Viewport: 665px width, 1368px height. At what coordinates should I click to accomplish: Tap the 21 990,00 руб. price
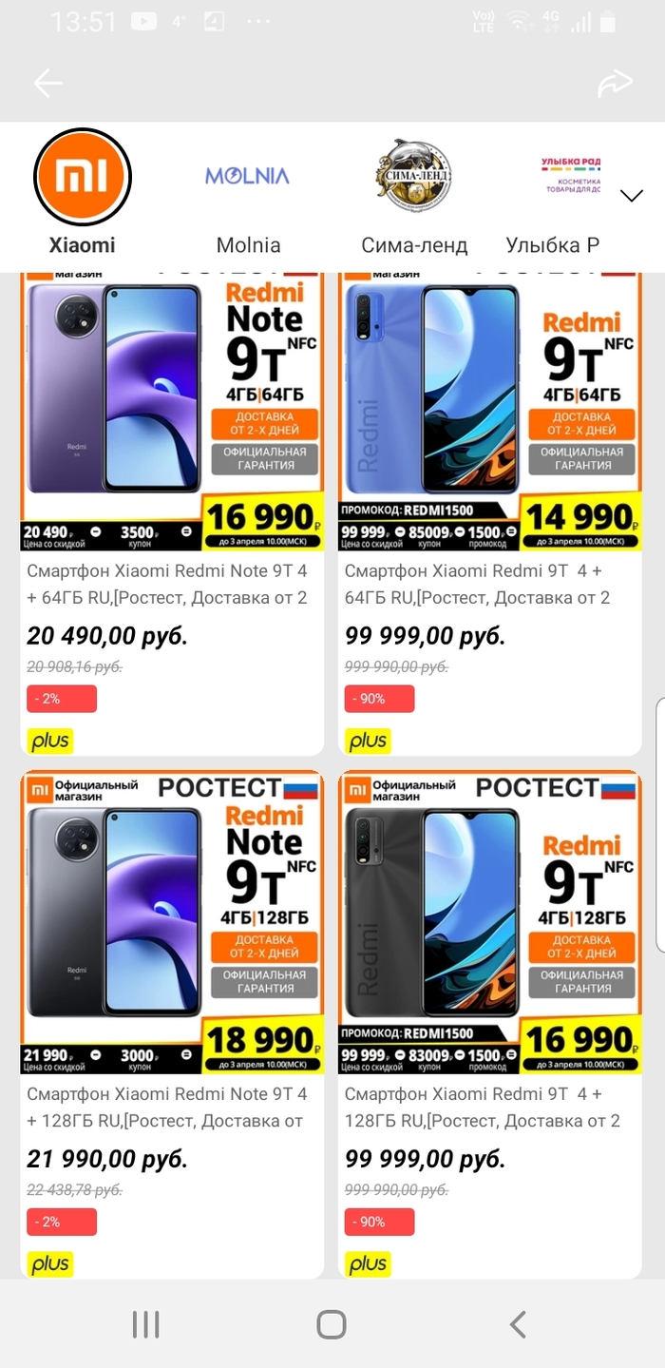[x=107, y=1159]
